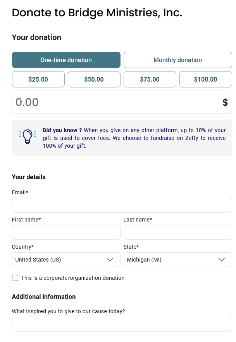236x342 pixels.
Task: Select One-time donation option
Action: pos(66,60)
